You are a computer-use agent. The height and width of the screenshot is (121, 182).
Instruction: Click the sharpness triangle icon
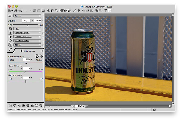pyautogui.click(x=10, y=45)
